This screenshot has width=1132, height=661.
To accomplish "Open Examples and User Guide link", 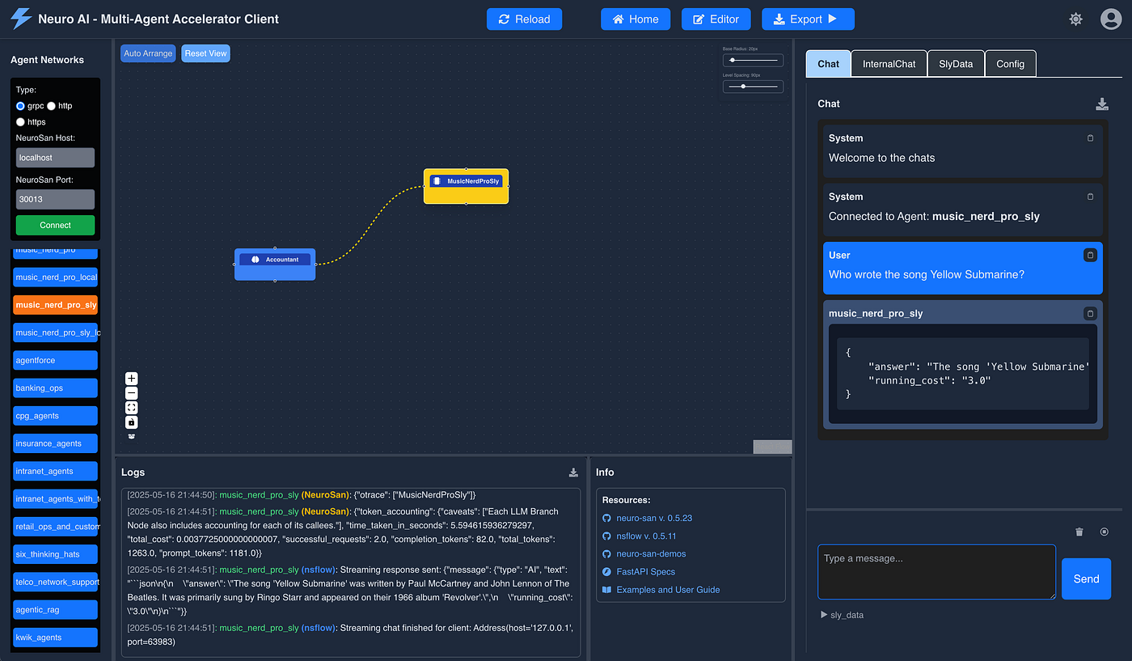I will pos(668,589).
